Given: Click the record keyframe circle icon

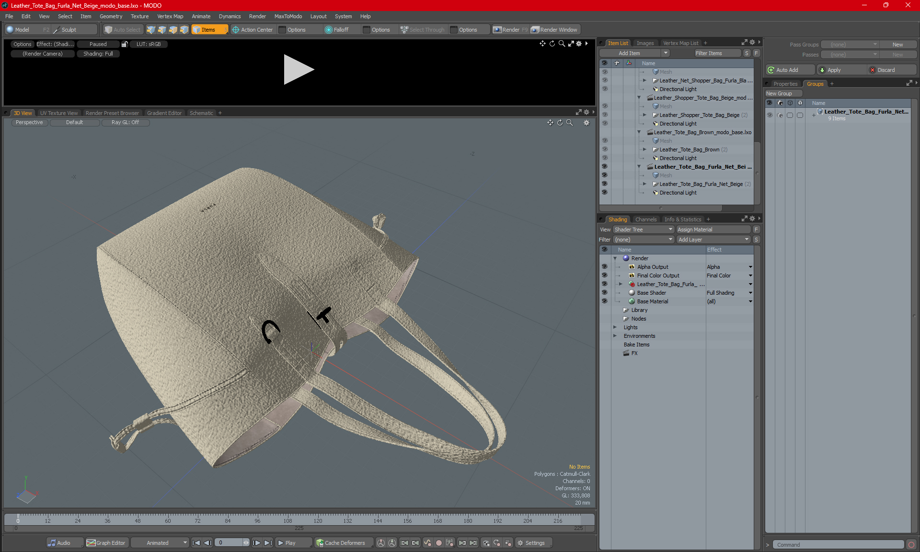Looking at the screenshot, I should tap(438, 543).
